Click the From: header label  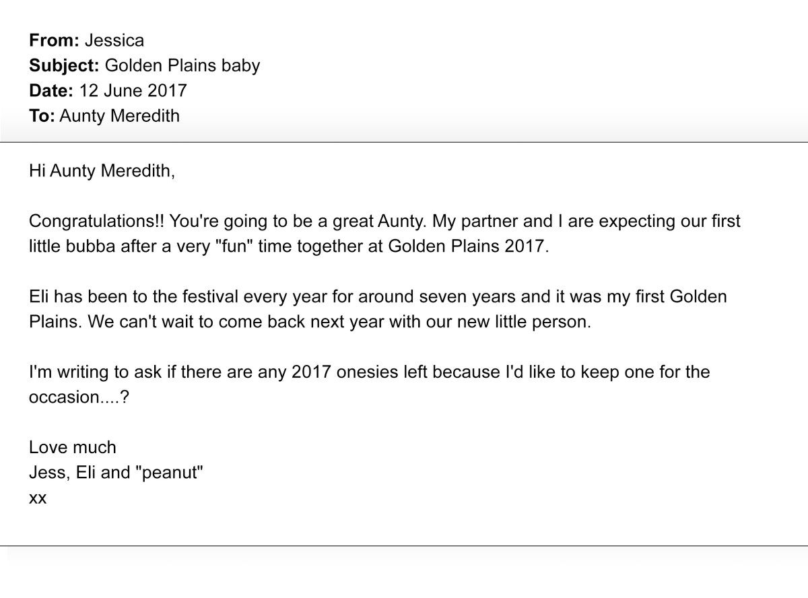55,40
